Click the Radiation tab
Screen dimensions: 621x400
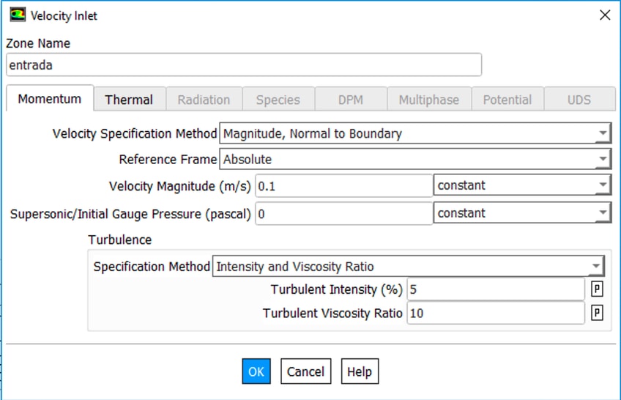pyautogui.click(x=204, y=100)
